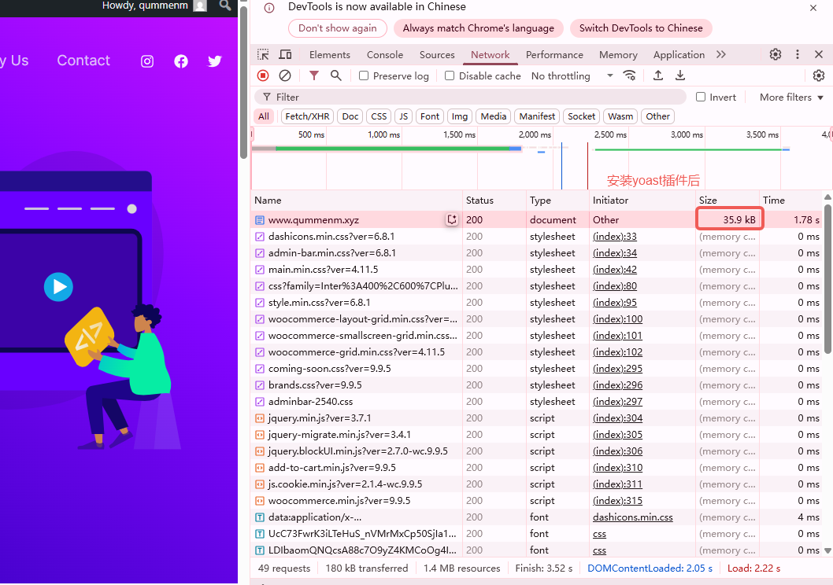This screenshot has width=833, height=585.
Task: Open the Performance panel
Action: [x=554, y=54]
